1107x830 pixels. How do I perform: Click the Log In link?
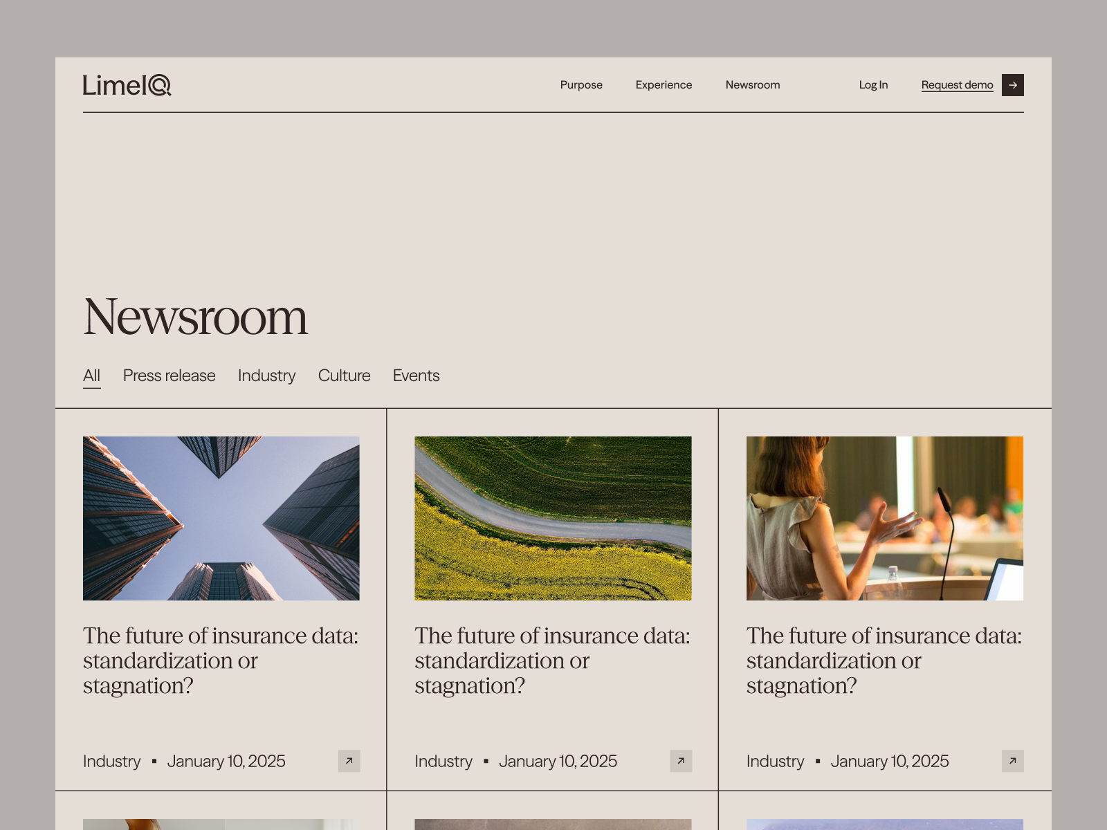(873, 85)
